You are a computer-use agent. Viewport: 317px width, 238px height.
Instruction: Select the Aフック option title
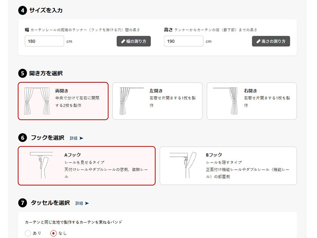(x=73, y=155)
